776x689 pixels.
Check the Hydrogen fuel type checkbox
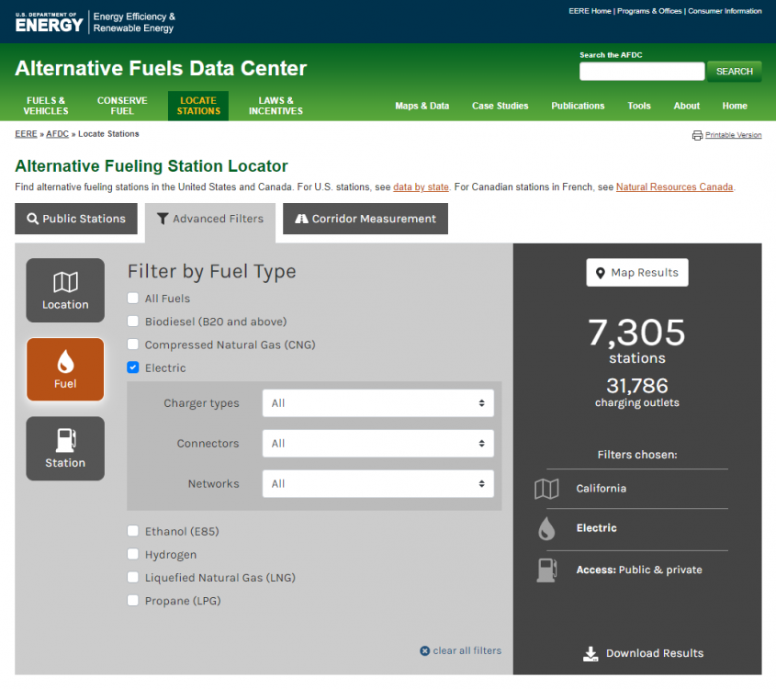tap(133, 555)
